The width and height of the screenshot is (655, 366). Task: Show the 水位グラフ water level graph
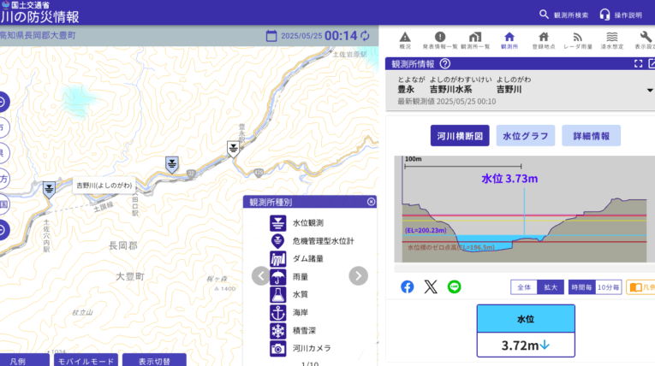[x=526, y=136]
